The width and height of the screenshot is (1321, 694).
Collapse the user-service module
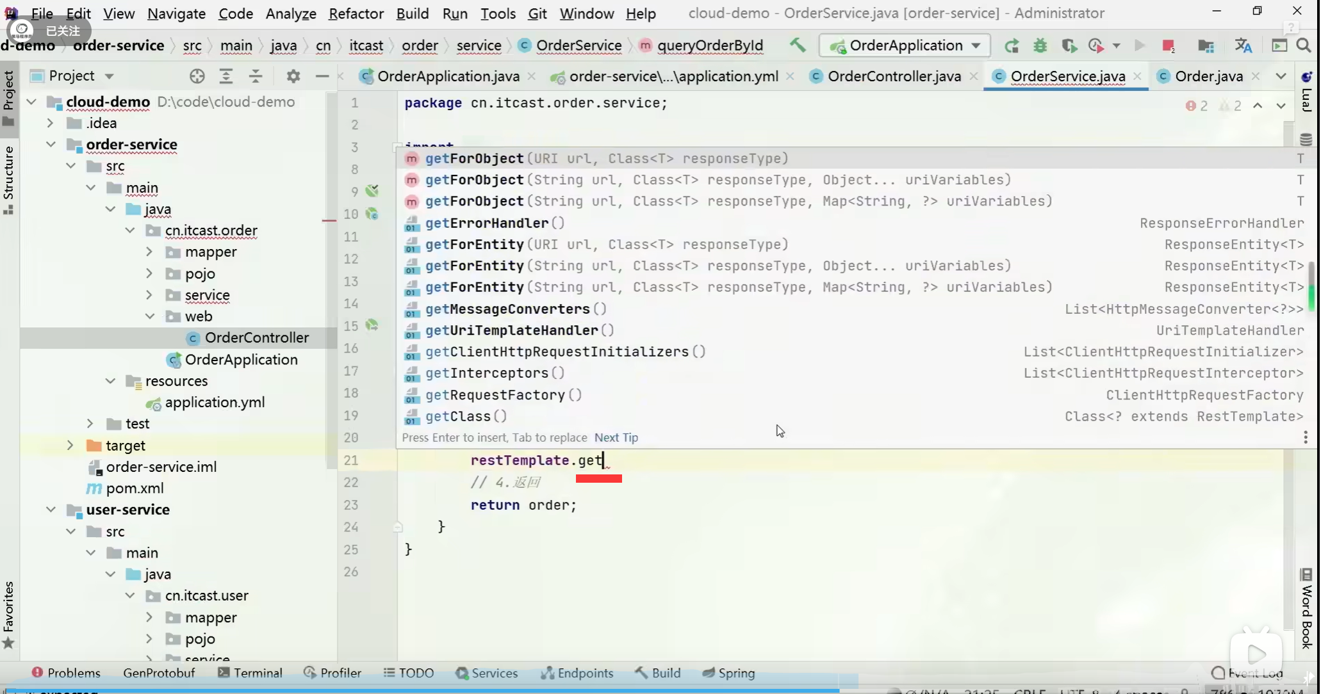coord(51,510)
